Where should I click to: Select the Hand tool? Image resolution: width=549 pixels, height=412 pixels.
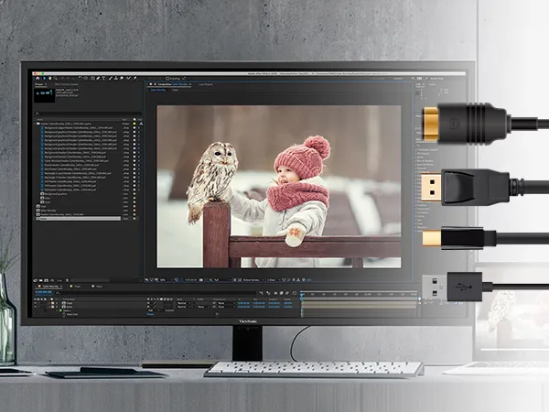(x=49, y=78)
